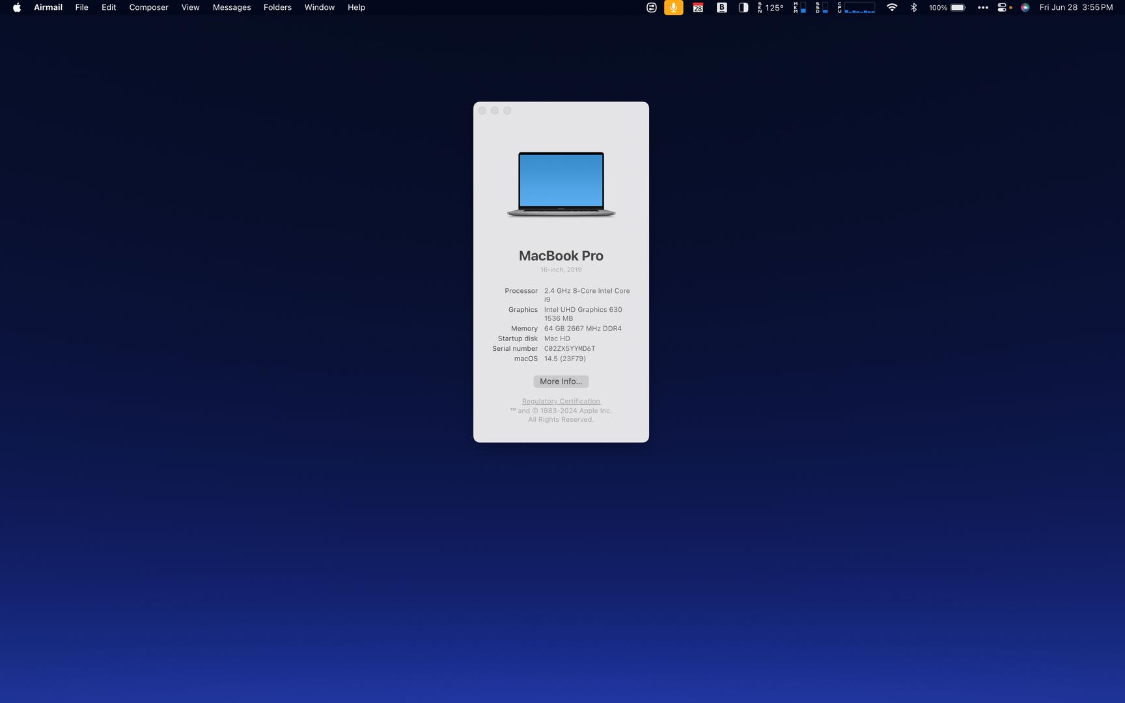Open the Regulatory Certification link
Screen dimensions: 1125x703
click(561, 401)
